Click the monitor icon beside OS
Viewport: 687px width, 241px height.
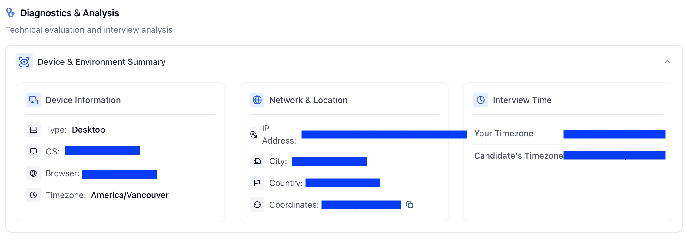(x=33, y=151)
